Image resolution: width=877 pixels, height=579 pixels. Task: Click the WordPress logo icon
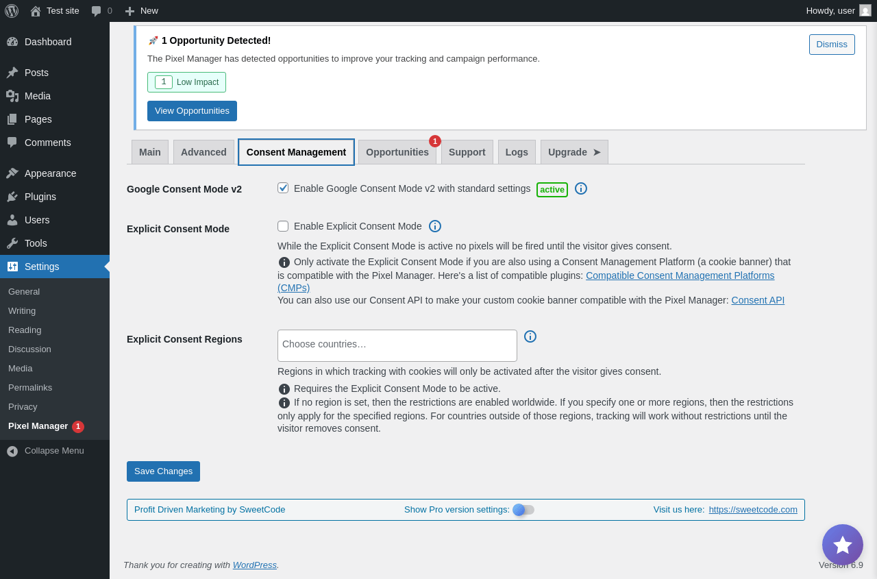pos(12,11)
